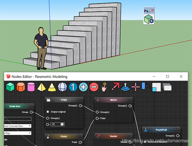The width and height of the screenshot is (192, 146).
Task: Enable Output original checkbox in Copy node
Action: (x=48, y=112)
